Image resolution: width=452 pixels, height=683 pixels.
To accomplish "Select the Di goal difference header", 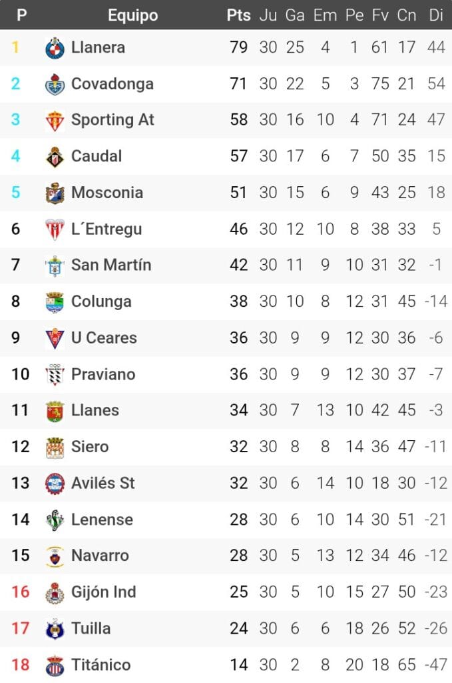I will tap(436, 15).
